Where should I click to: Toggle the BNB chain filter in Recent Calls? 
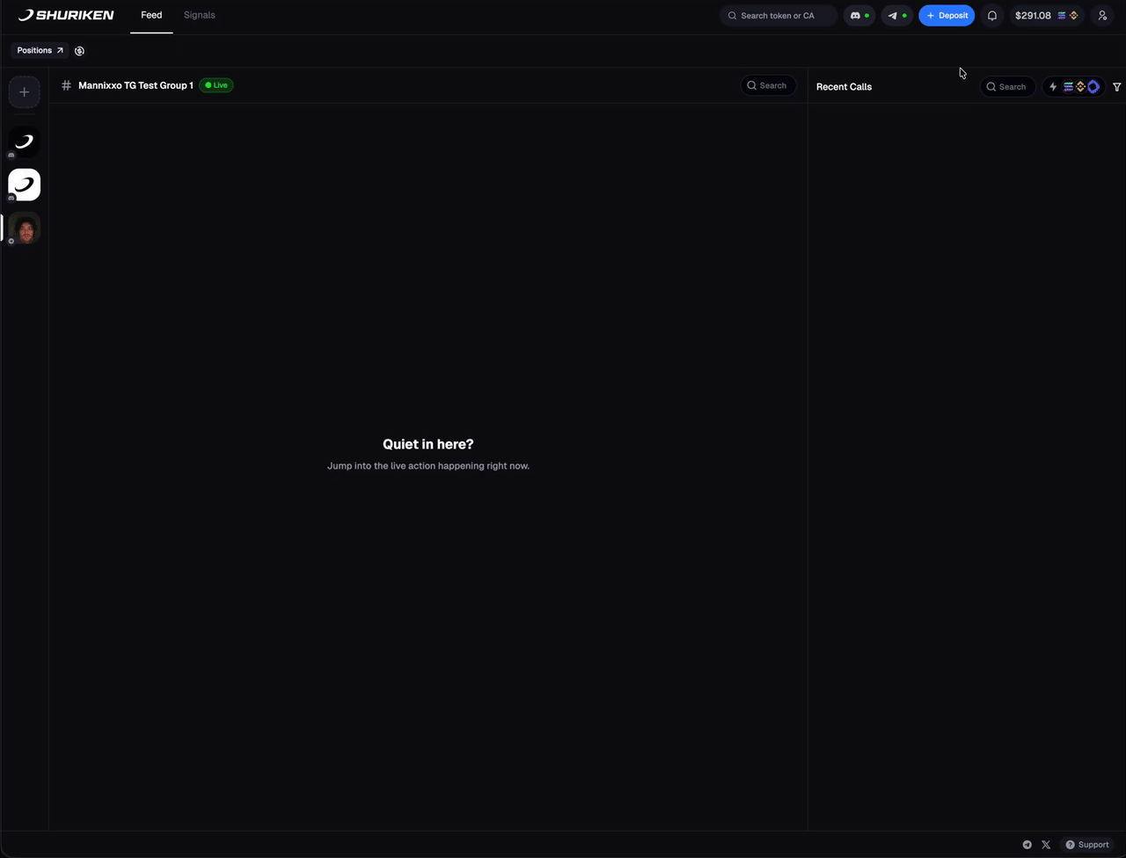coord(1079,86)
